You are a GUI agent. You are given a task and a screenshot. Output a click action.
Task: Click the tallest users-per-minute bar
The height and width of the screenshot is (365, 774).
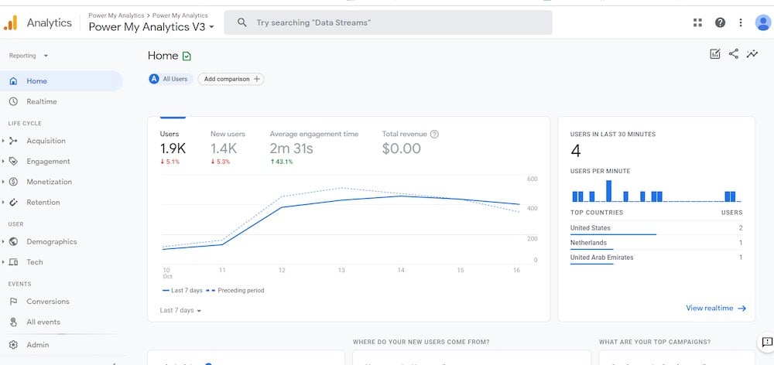pyautogui.click(x=608, y=191)
